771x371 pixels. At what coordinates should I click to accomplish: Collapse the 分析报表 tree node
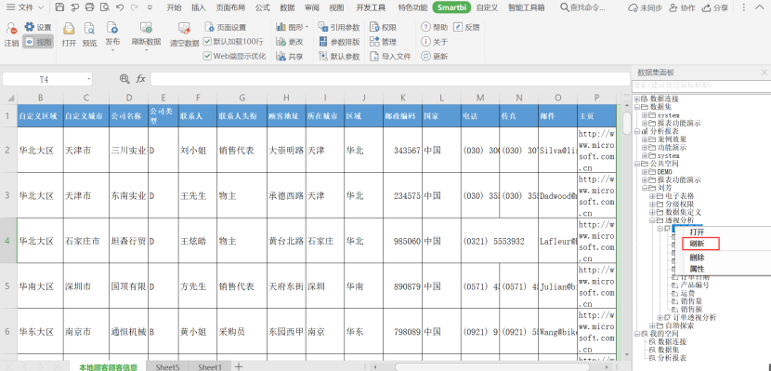(637, 131)
